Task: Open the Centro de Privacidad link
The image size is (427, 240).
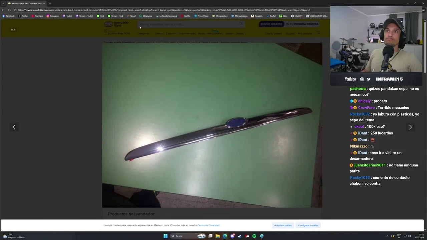Action: (208, 225)
